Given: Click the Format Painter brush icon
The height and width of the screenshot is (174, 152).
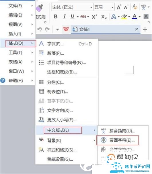Looking at the screenshot, I should tap(40, 8).
